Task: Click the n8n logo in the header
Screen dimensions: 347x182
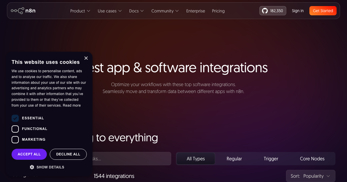Action: tap(23, 11)
